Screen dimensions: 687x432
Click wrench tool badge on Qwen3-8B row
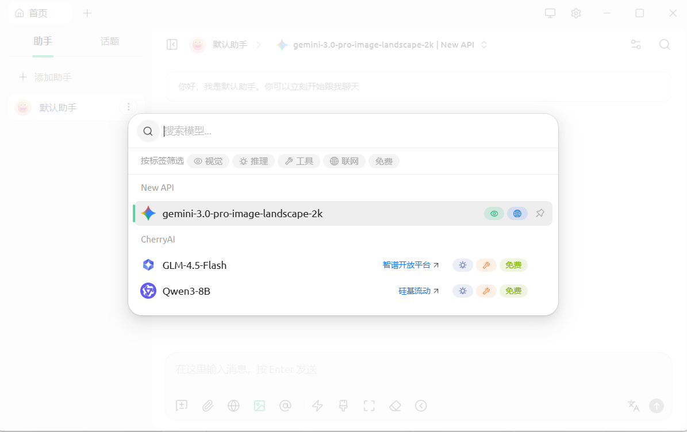(486, 291)
